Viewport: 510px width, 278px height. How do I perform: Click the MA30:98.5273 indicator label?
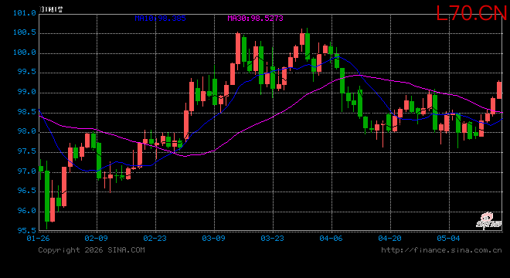tap(255, 19)
